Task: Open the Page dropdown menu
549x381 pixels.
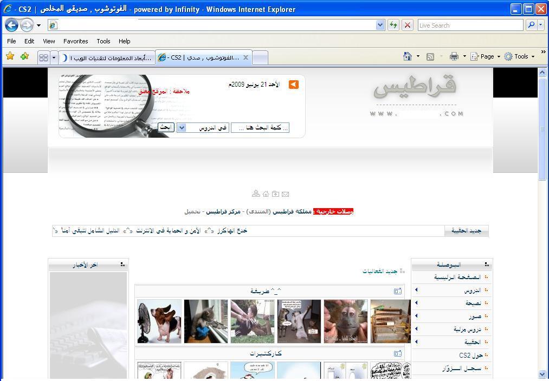Action: [486, 56]
